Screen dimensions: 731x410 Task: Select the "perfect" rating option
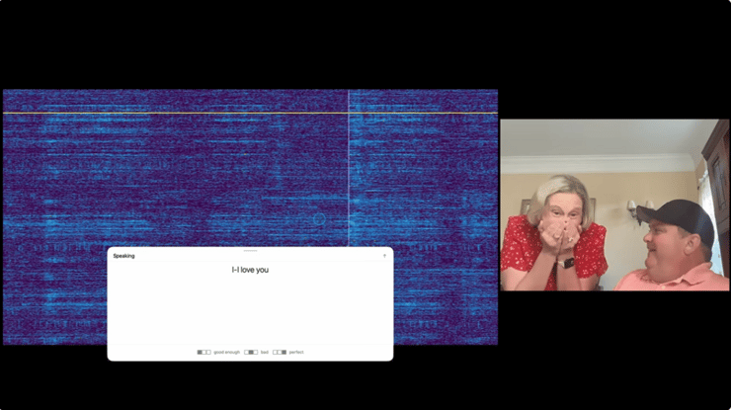pos(288,352)
